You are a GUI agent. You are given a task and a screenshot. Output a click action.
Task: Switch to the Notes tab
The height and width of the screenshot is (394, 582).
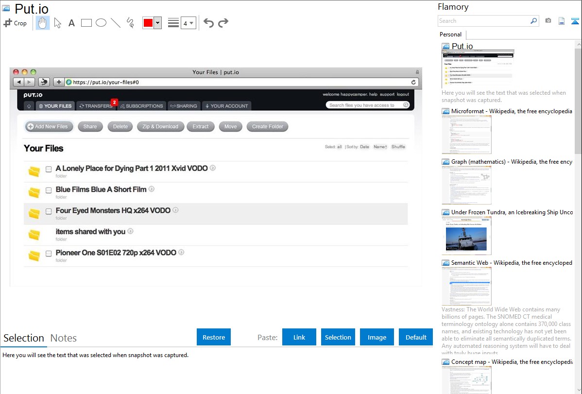(64, 338)
